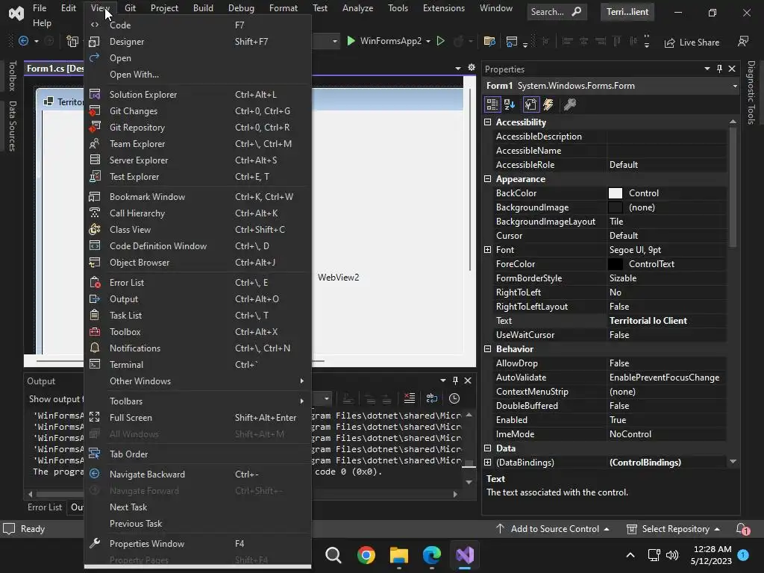The width and height of the screenshot is (764, 573).
Task: Click the Designer icon in View menu
Action: (x=95, y=42)
